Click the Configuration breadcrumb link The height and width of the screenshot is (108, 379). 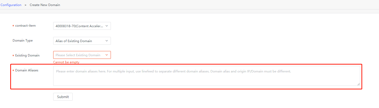[11, 5]
